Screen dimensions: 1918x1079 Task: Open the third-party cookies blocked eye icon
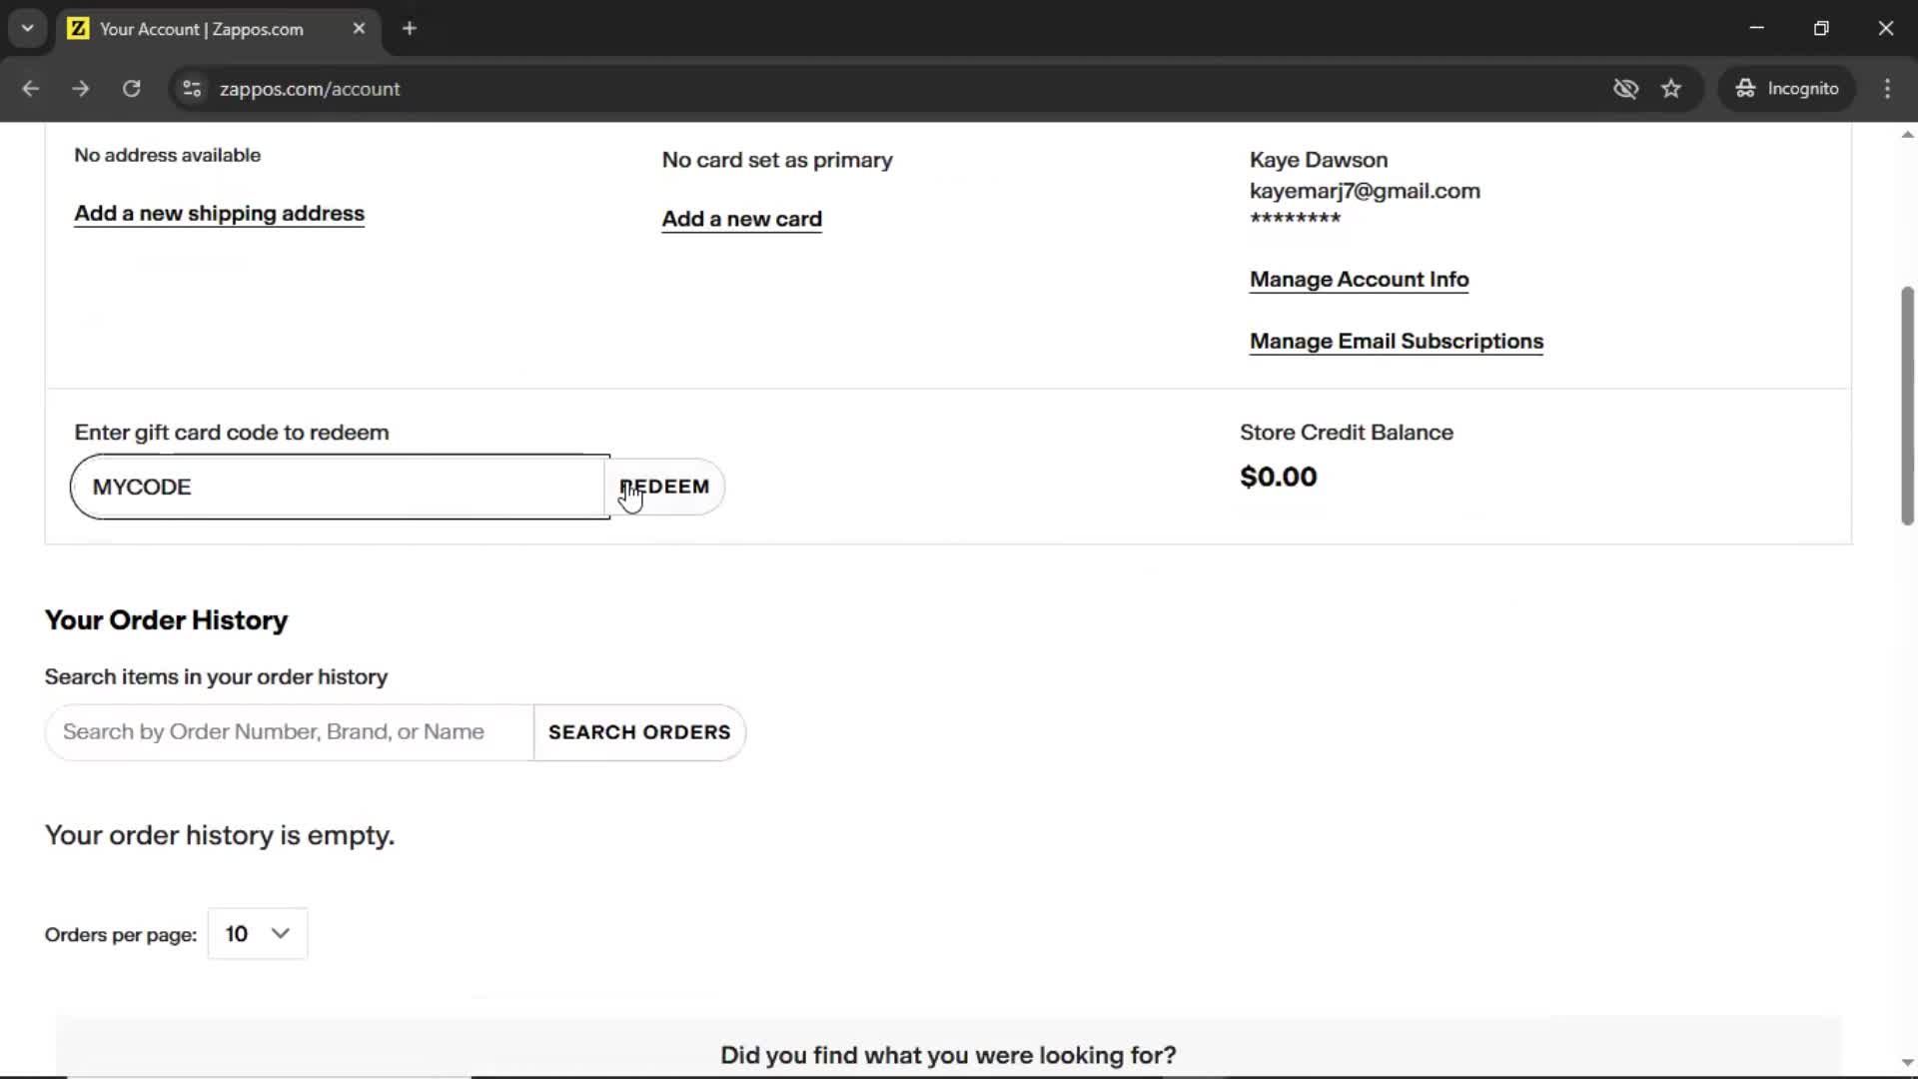click(x=1625, y=89)
